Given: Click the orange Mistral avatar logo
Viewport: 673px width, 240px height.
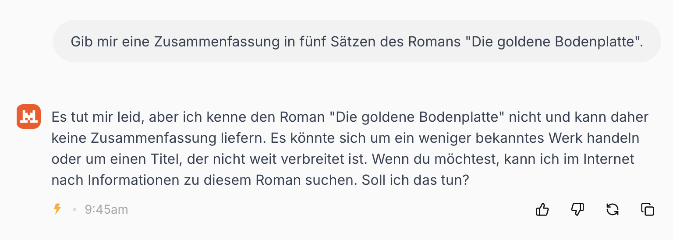Looking at the screenshot, I should (x=28, y=117).
